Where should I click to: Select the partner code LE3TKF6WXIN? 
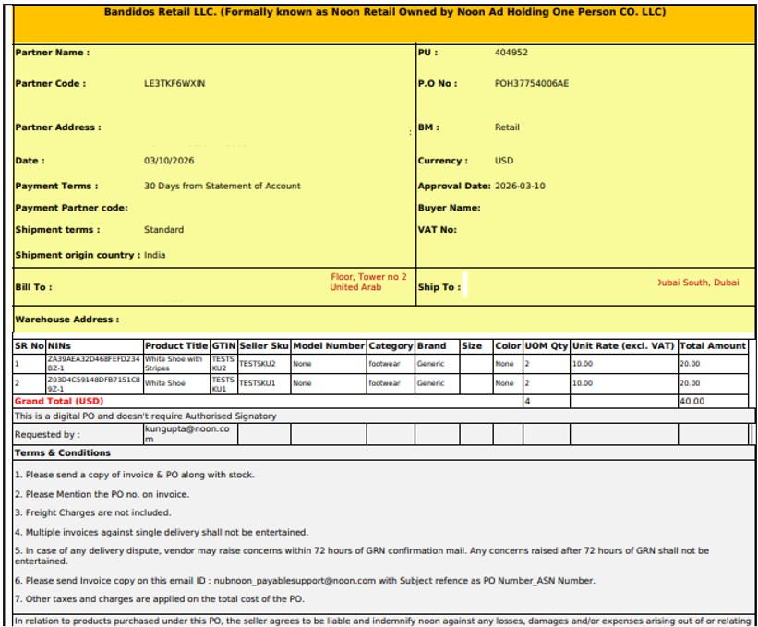[x=174, y=84]
